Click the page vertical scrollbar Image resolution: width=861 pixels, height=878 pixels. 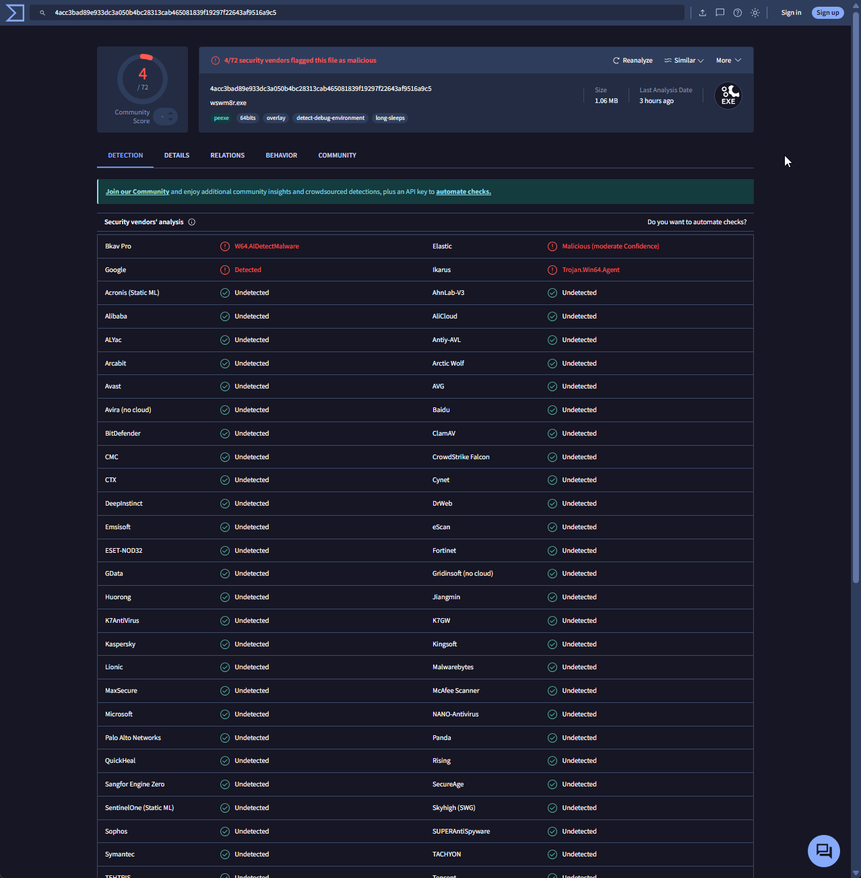(x=856, y=296)
